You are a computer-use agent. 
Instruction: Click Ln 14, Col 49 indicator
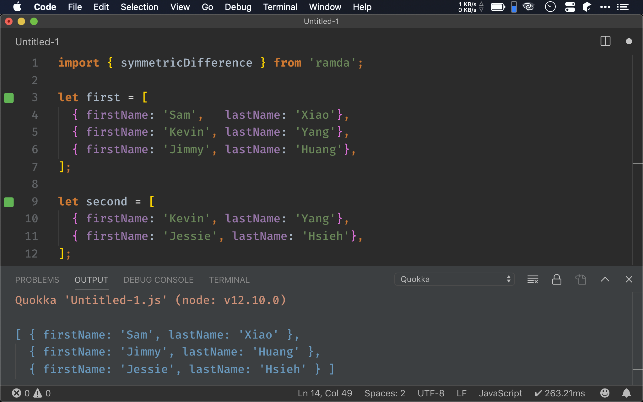325,393
